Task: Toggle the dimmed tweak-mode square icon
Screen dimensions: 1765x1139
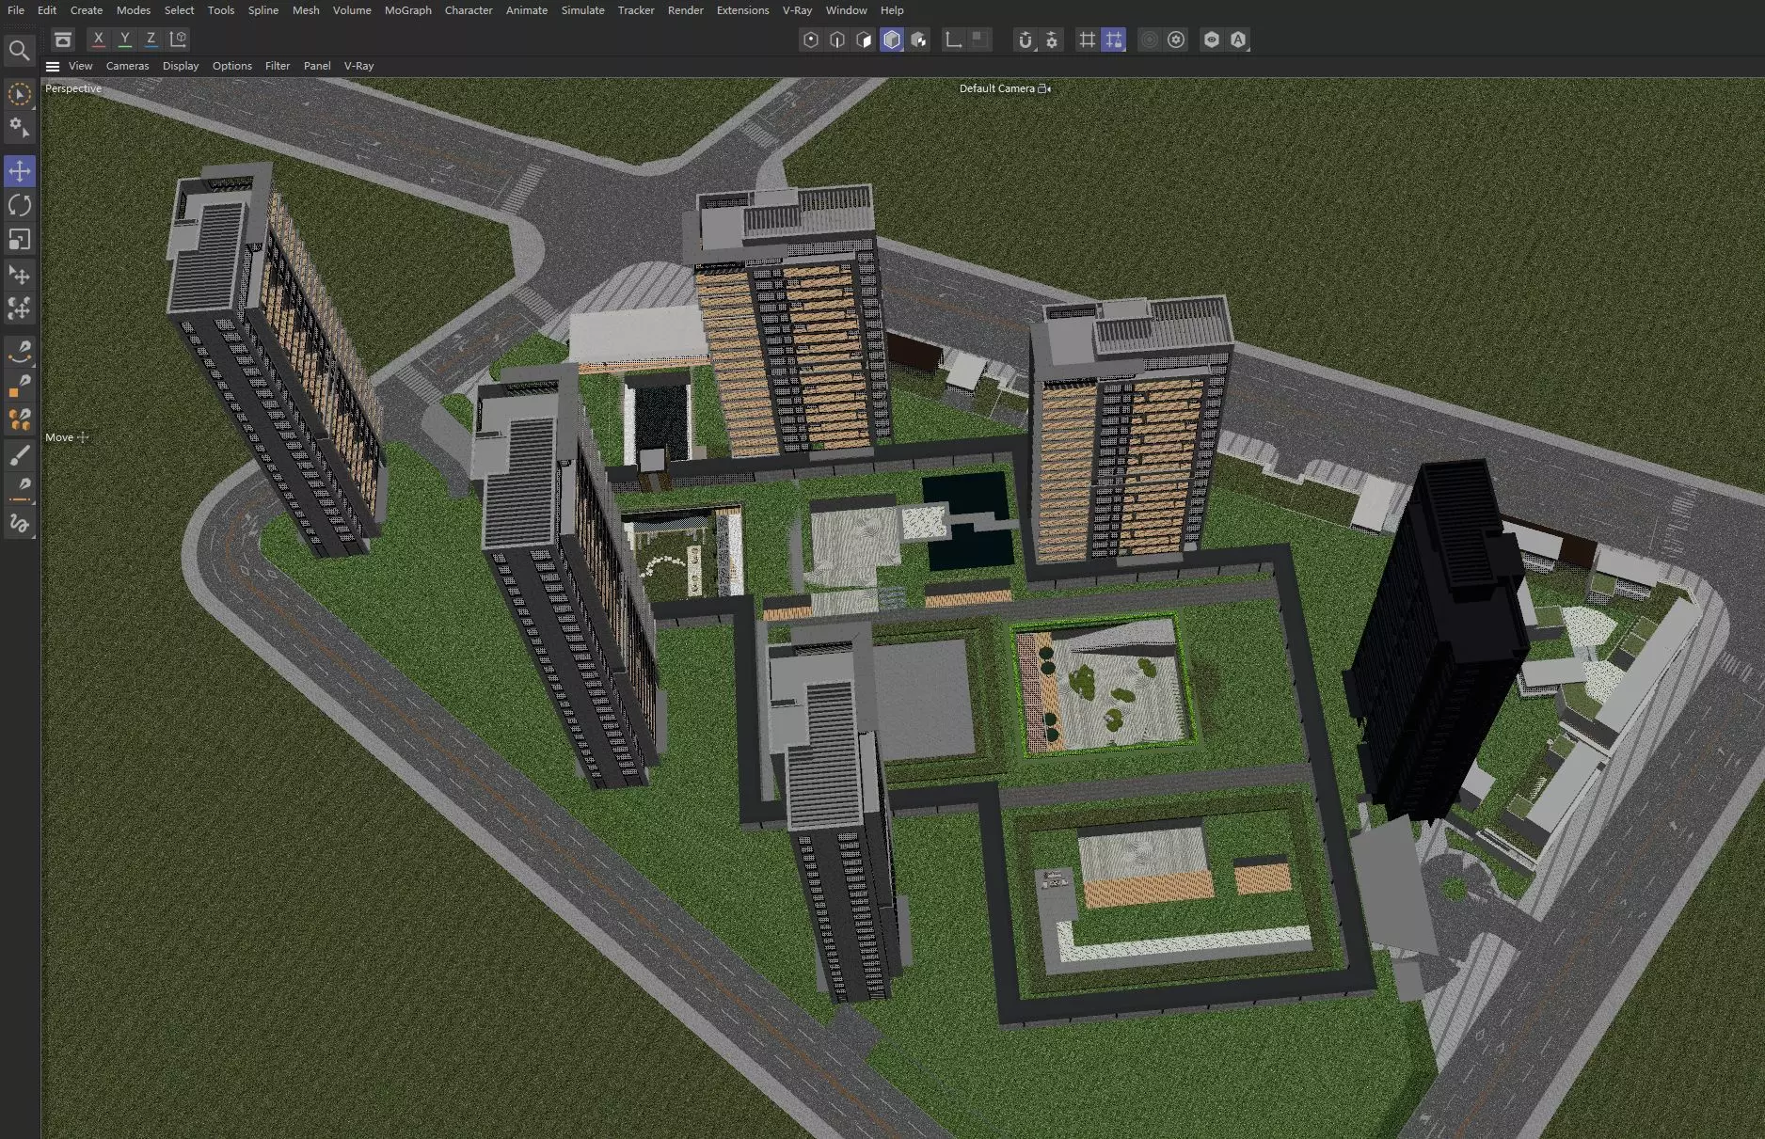Action: (x=979, y=40)
